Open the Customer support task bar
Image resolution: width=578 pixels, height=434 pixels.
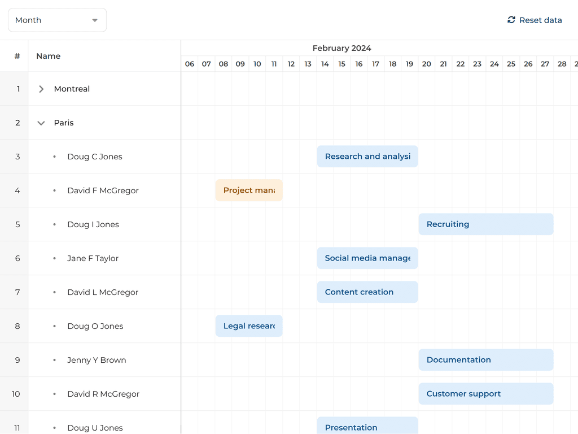485,394
